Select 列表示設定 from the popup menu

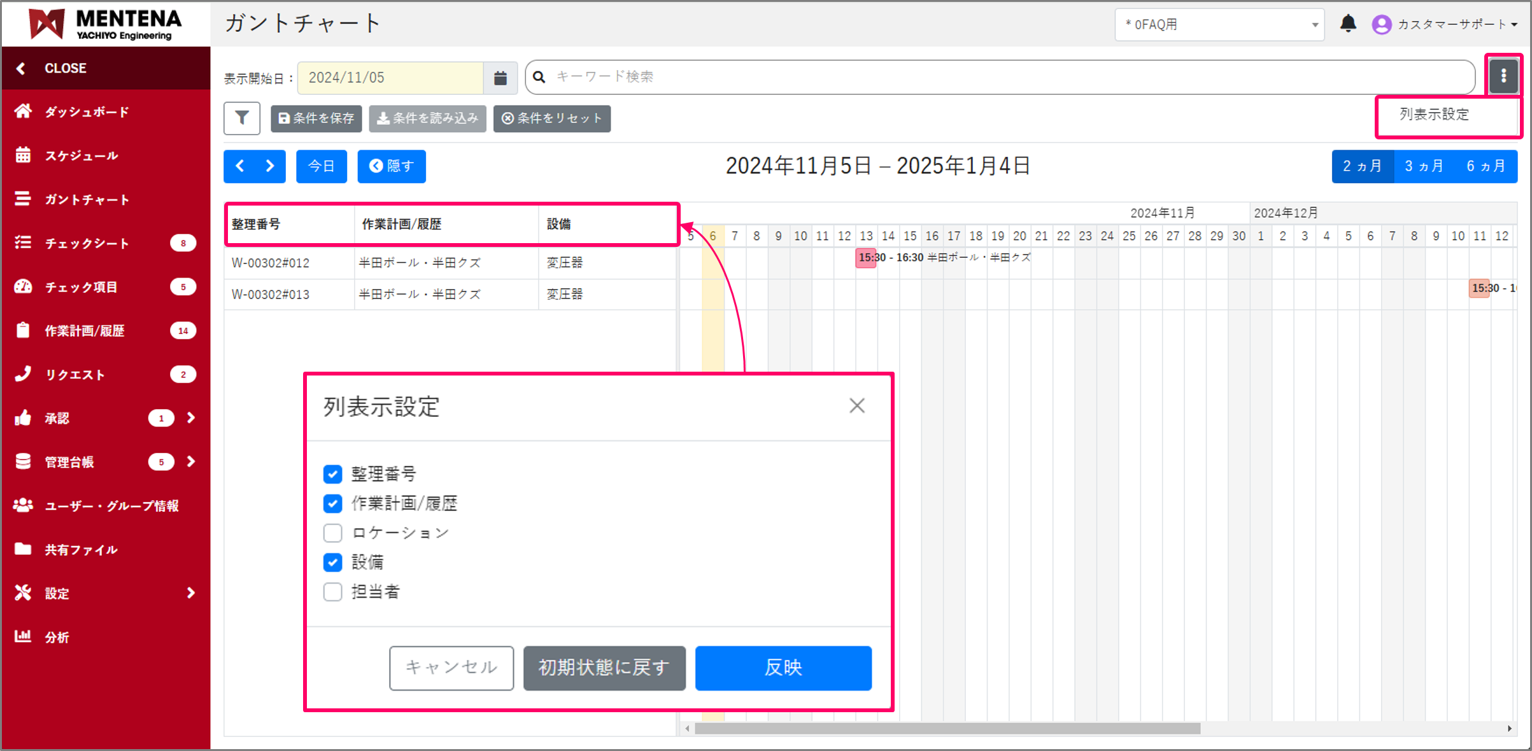tap(1434, 115)
